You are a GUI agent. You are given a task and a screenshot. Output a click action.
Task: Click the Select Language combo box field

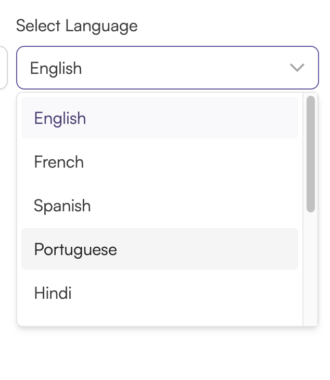(168, 68)
